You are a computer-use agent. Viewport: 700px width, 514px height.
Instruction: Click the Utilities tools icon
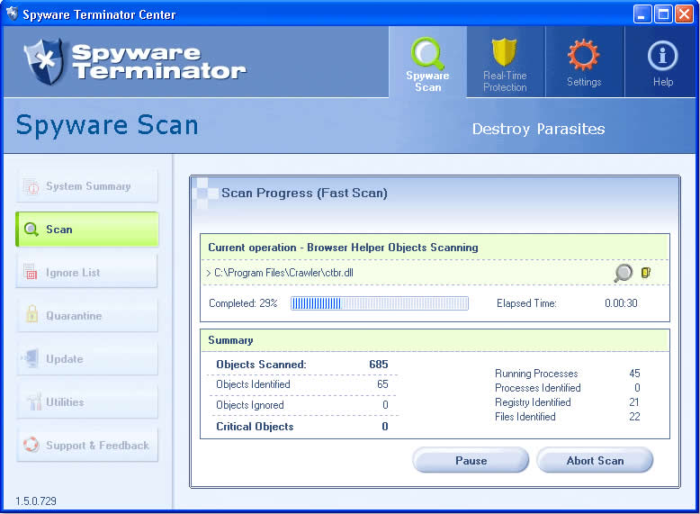click(x=33, y=401)
